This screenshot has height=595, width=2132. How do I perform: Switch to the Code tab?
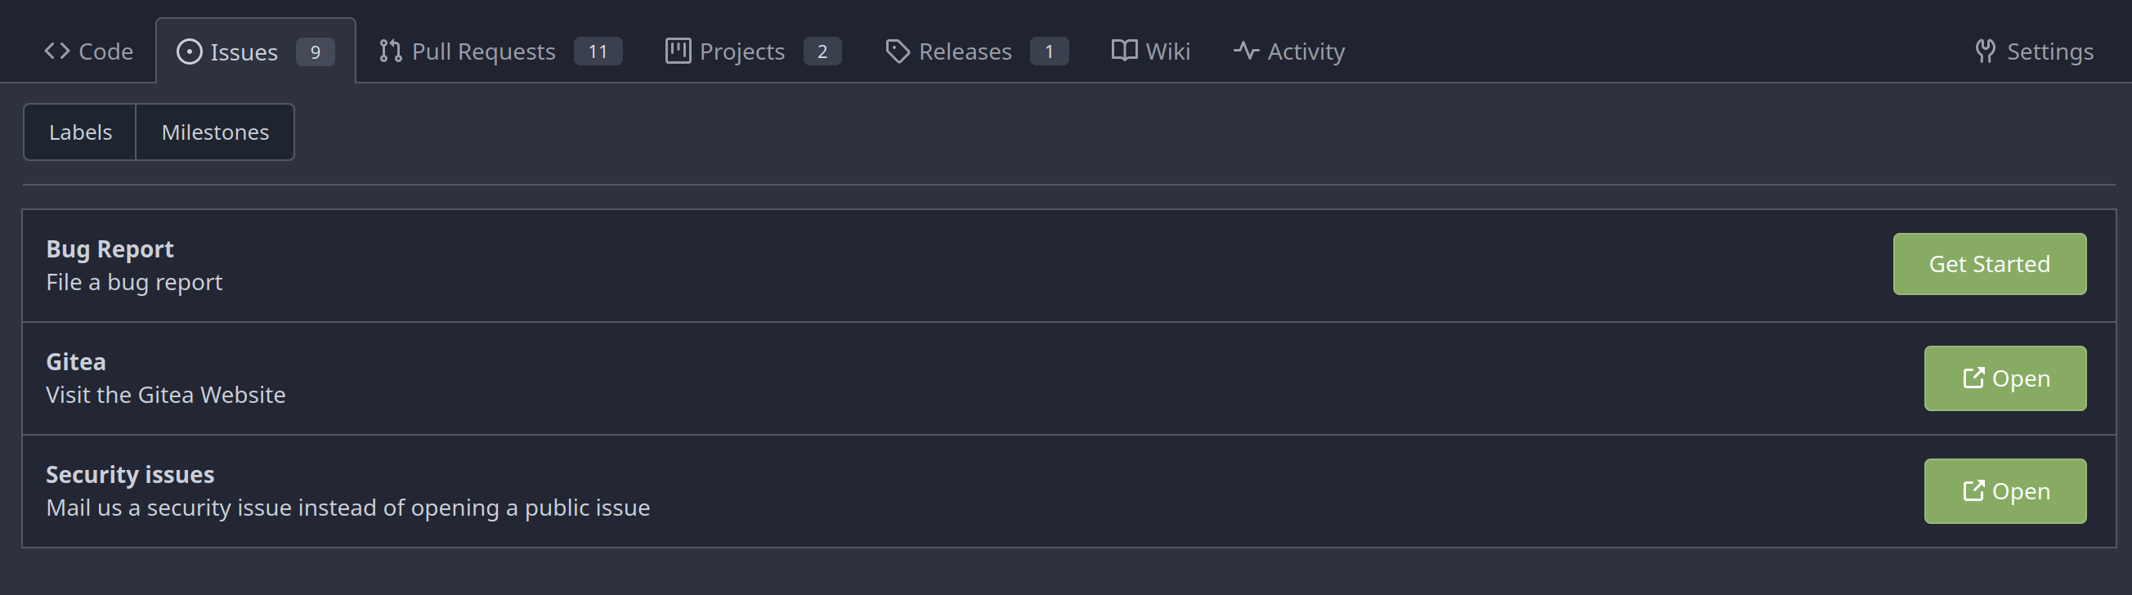[88, 51]
